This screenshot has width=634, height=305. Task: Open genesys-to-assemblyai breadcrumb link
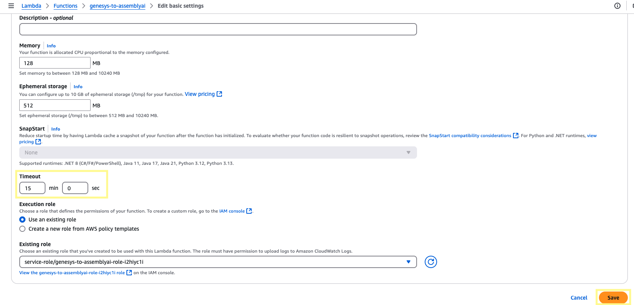click(117, 6)
